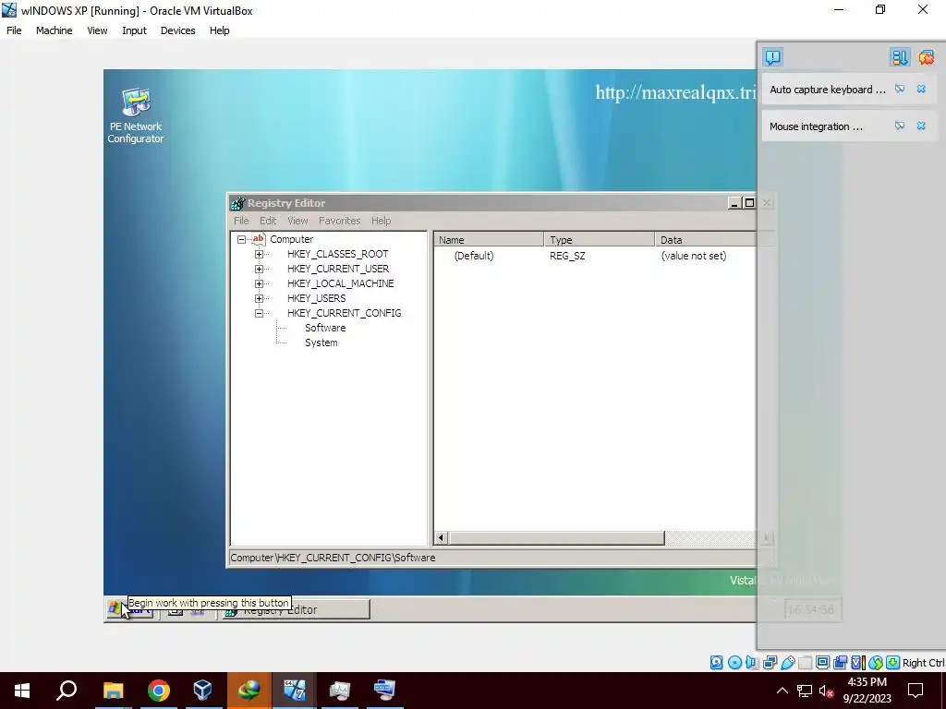Select HKEY_LOCAL_MACHINE in tree
This screenshot has height=709, width=946.
[340, 283]
